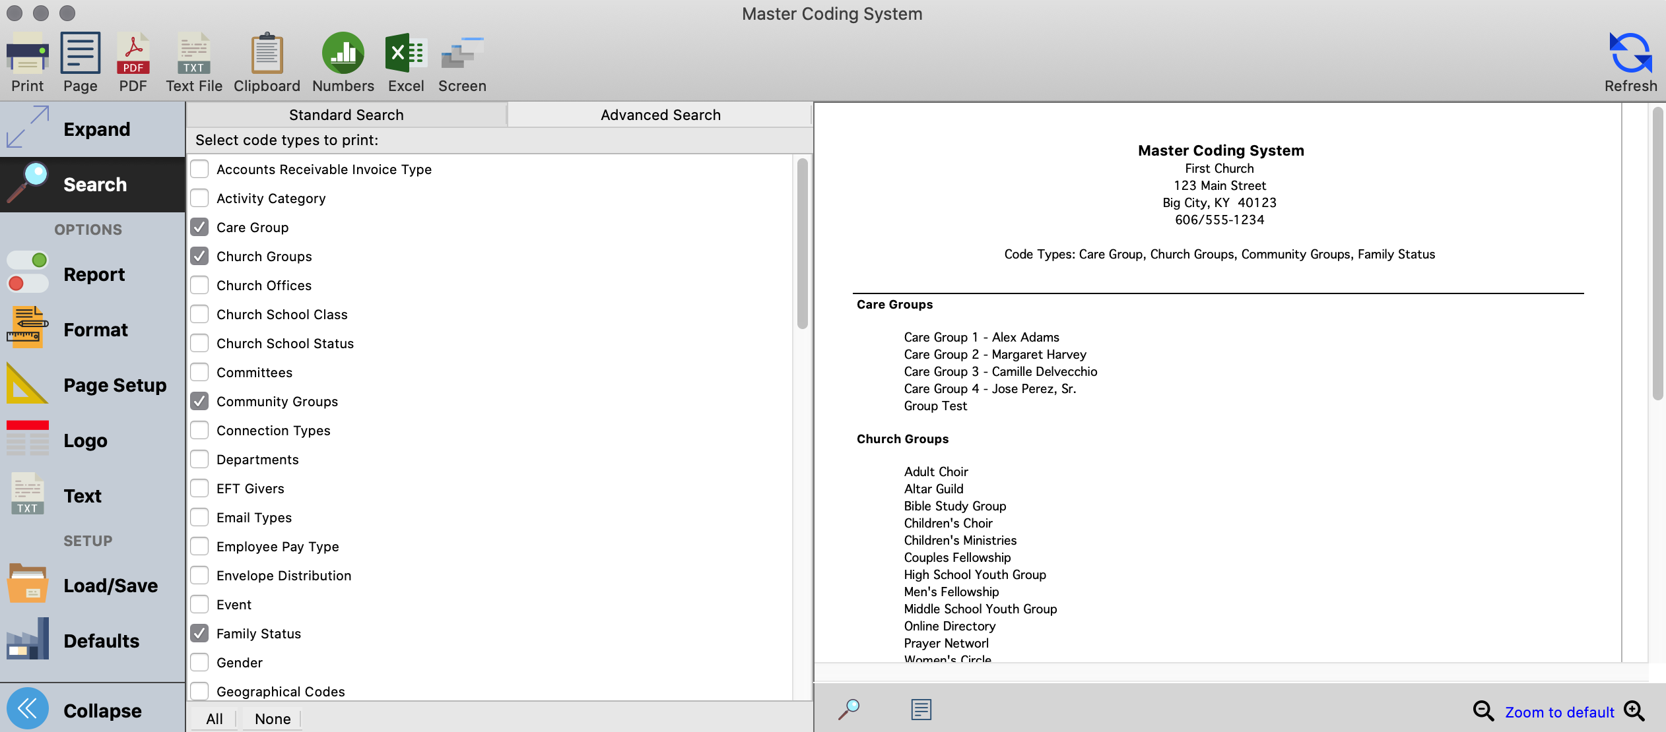Viewport: 1666px width, 732px height.
Task: Copy report to Clipboard
Action: pyautogui.click(x=267, y=61)
